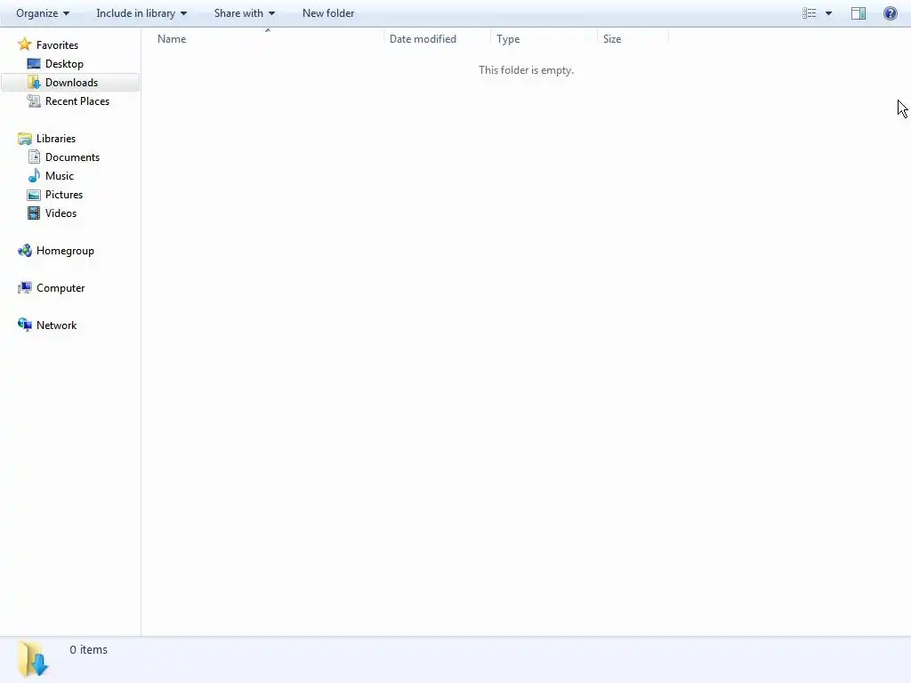Viewport: 911px width, 683px height.
Task: Click the Favorites star icon
Action: (24, 44)
